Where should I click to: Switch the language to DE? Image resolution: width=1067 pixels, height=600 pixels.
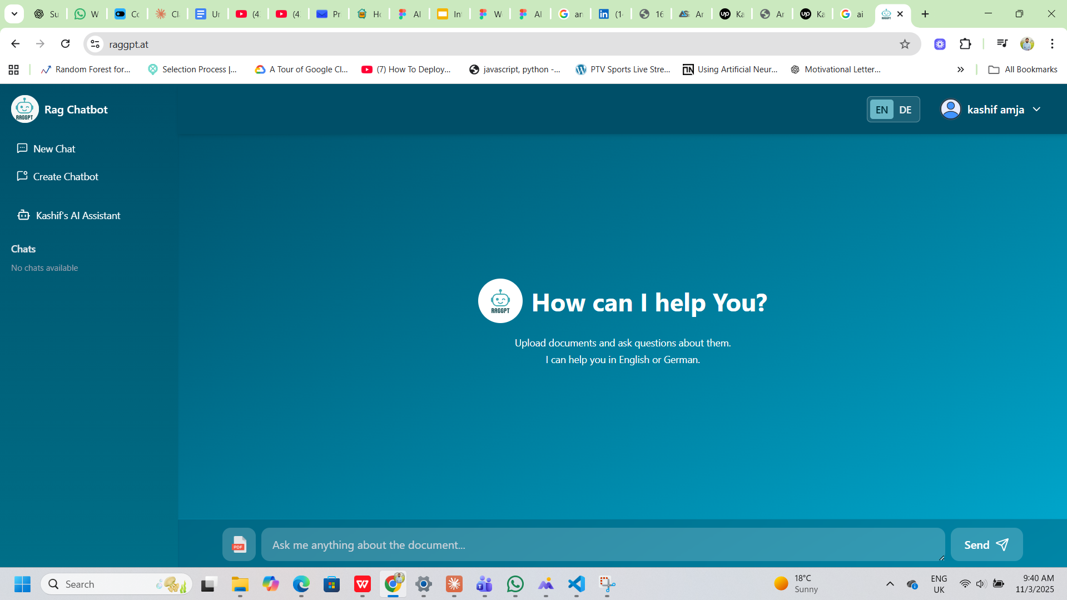click(905, 110)
